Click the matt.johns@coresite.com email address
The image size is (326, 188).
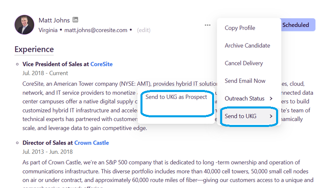pos(95,30)
